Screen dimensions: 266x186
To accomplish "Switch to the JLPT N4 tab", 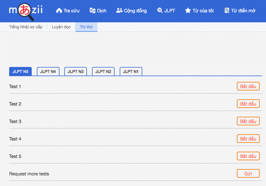I will 48,71.
